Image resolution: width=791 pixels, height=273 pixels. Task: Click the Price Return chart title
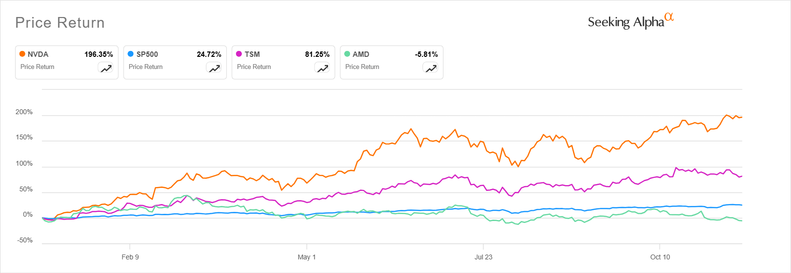pyautogui.click(x=60, y=23)
